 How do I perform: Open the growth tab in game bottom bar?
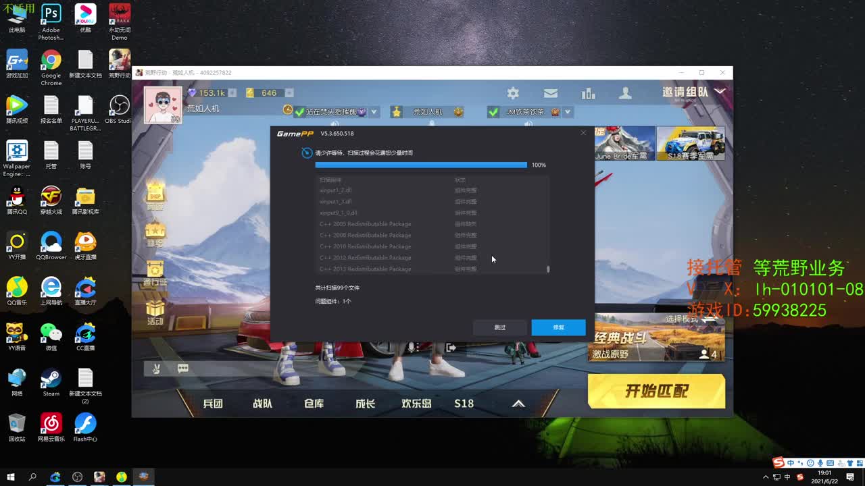pos(365,404)
